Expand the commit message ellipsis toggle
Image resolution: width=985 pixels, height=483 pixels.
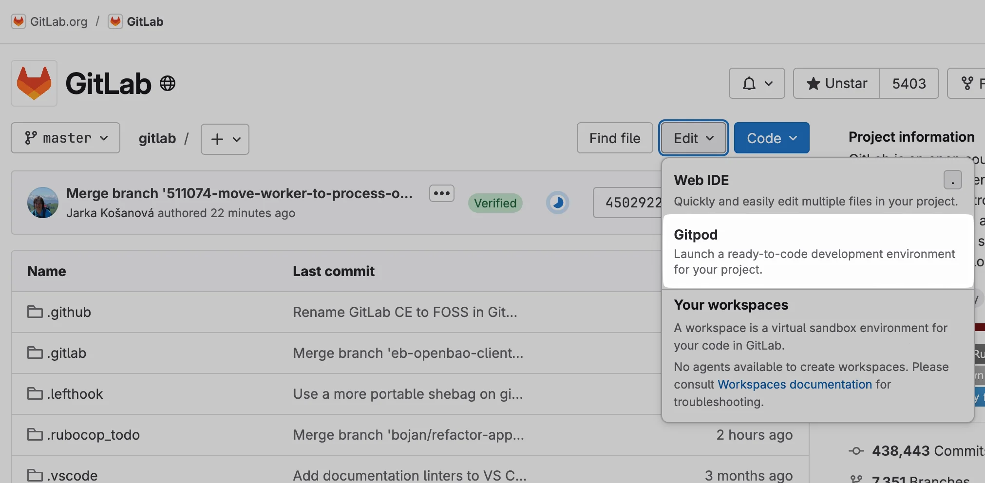point(442,193)
